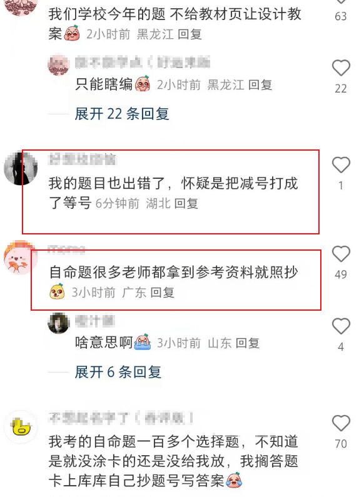364x497 pixels.
Task: Open avatar of 只能瞎编 replier
Action: (x=59, y=65)
